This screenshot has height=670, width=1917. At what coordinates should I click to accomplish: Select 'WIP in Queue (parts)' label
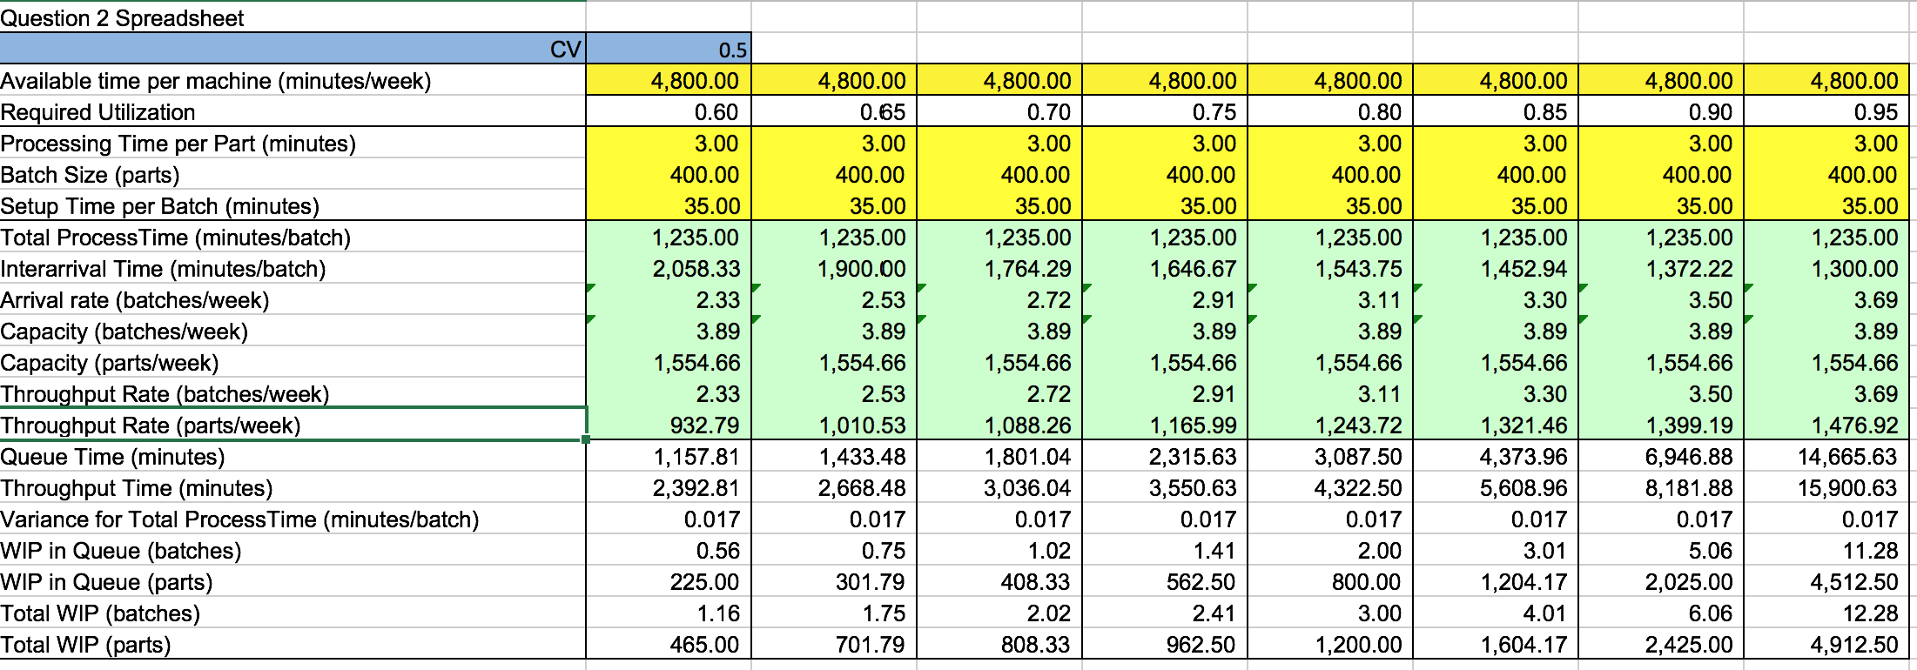point(293,581)
